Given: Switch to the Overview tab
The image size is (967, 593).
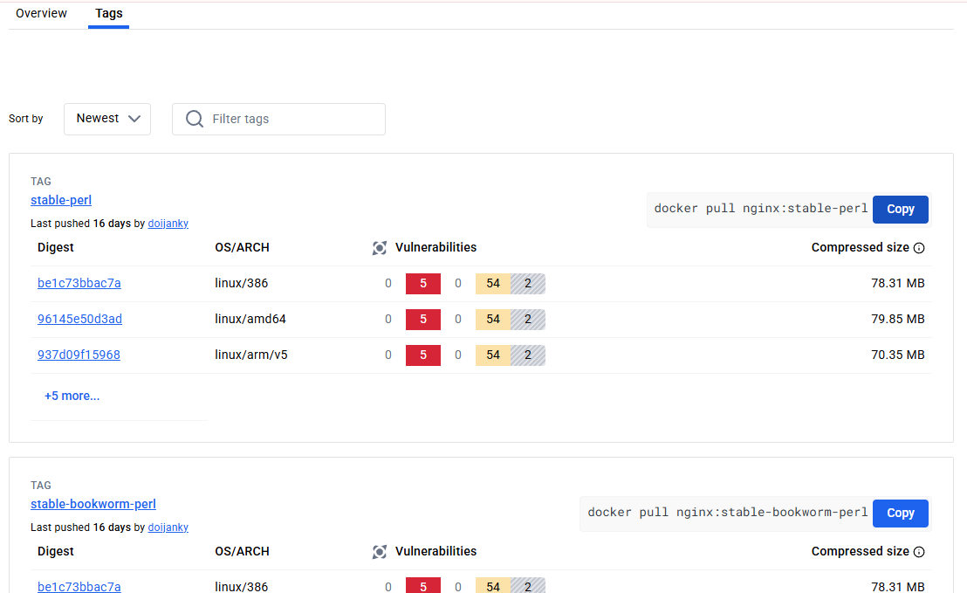Looking at the screenshot, I should [41, 14].
